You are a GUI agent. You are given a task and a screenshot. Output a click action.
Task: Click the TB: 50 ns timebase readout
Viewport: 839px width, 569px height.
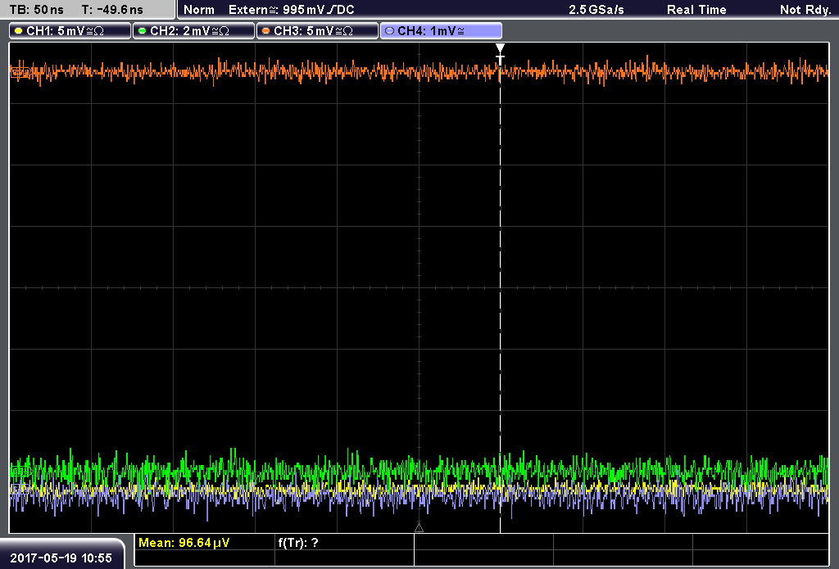coord(36,10)
